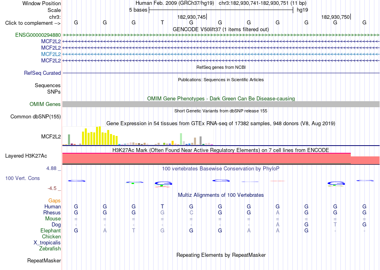Click position label 182,930,750
Image resolution: width=380 pixels, height=270 pixels.
[x=336, y=17]
